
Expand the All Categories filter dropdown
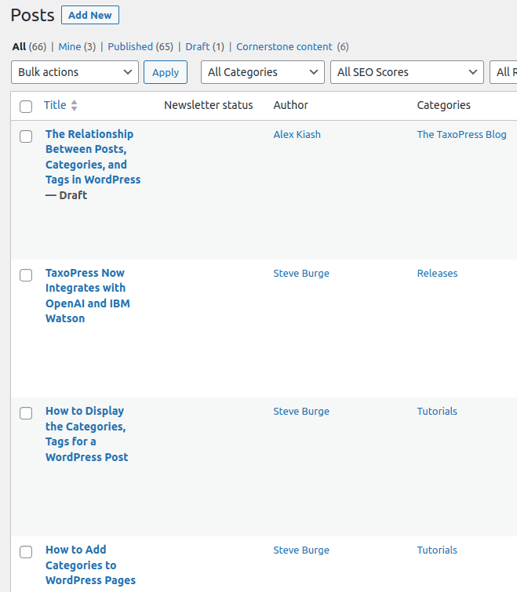pos(263,72)
